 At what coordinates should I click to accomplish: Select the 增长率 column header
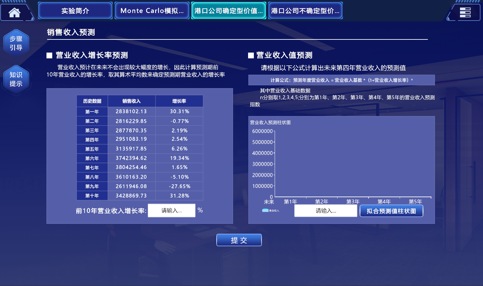[x=179, y=101]
